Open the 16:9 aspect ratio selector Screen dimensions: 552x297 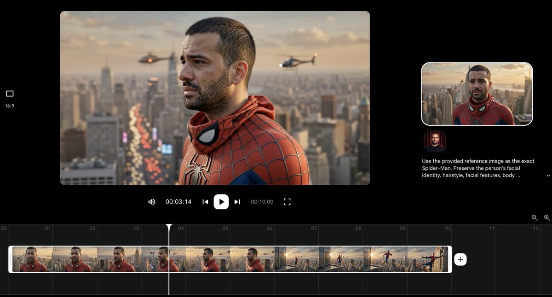pos(10,94)
